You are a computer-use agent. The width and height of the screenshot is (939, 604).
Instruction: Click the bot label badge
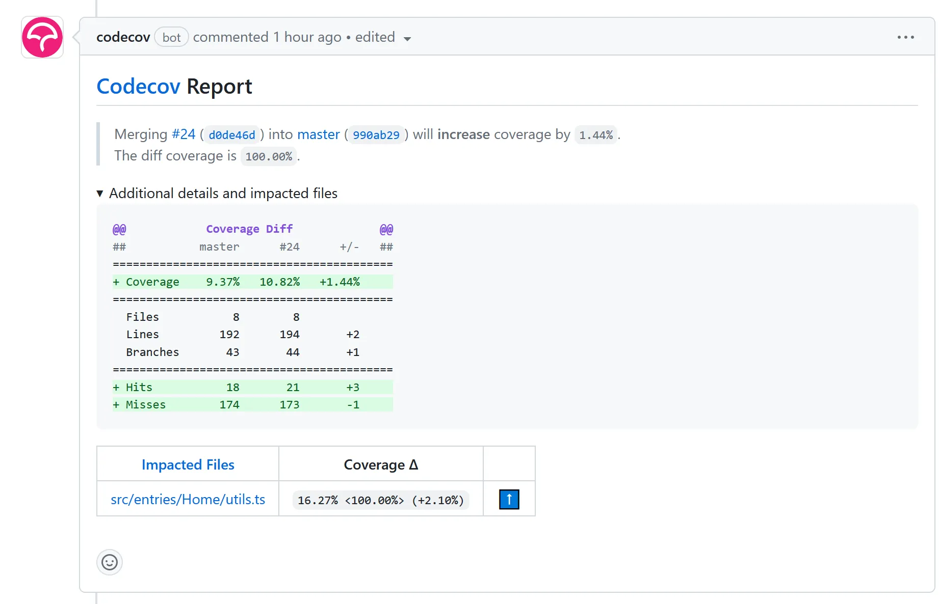click(x=171, y=37)
